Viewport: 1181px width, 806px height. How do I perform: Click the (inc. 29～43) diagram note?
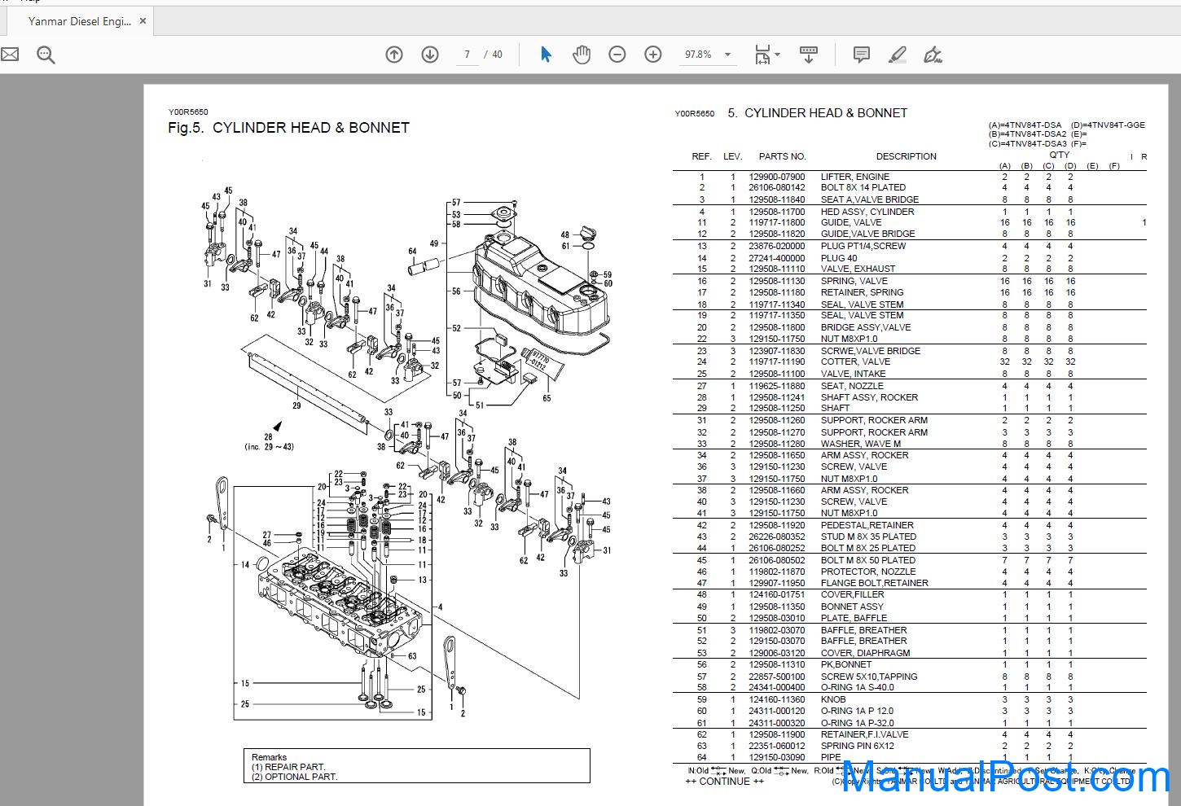[269, 447]
